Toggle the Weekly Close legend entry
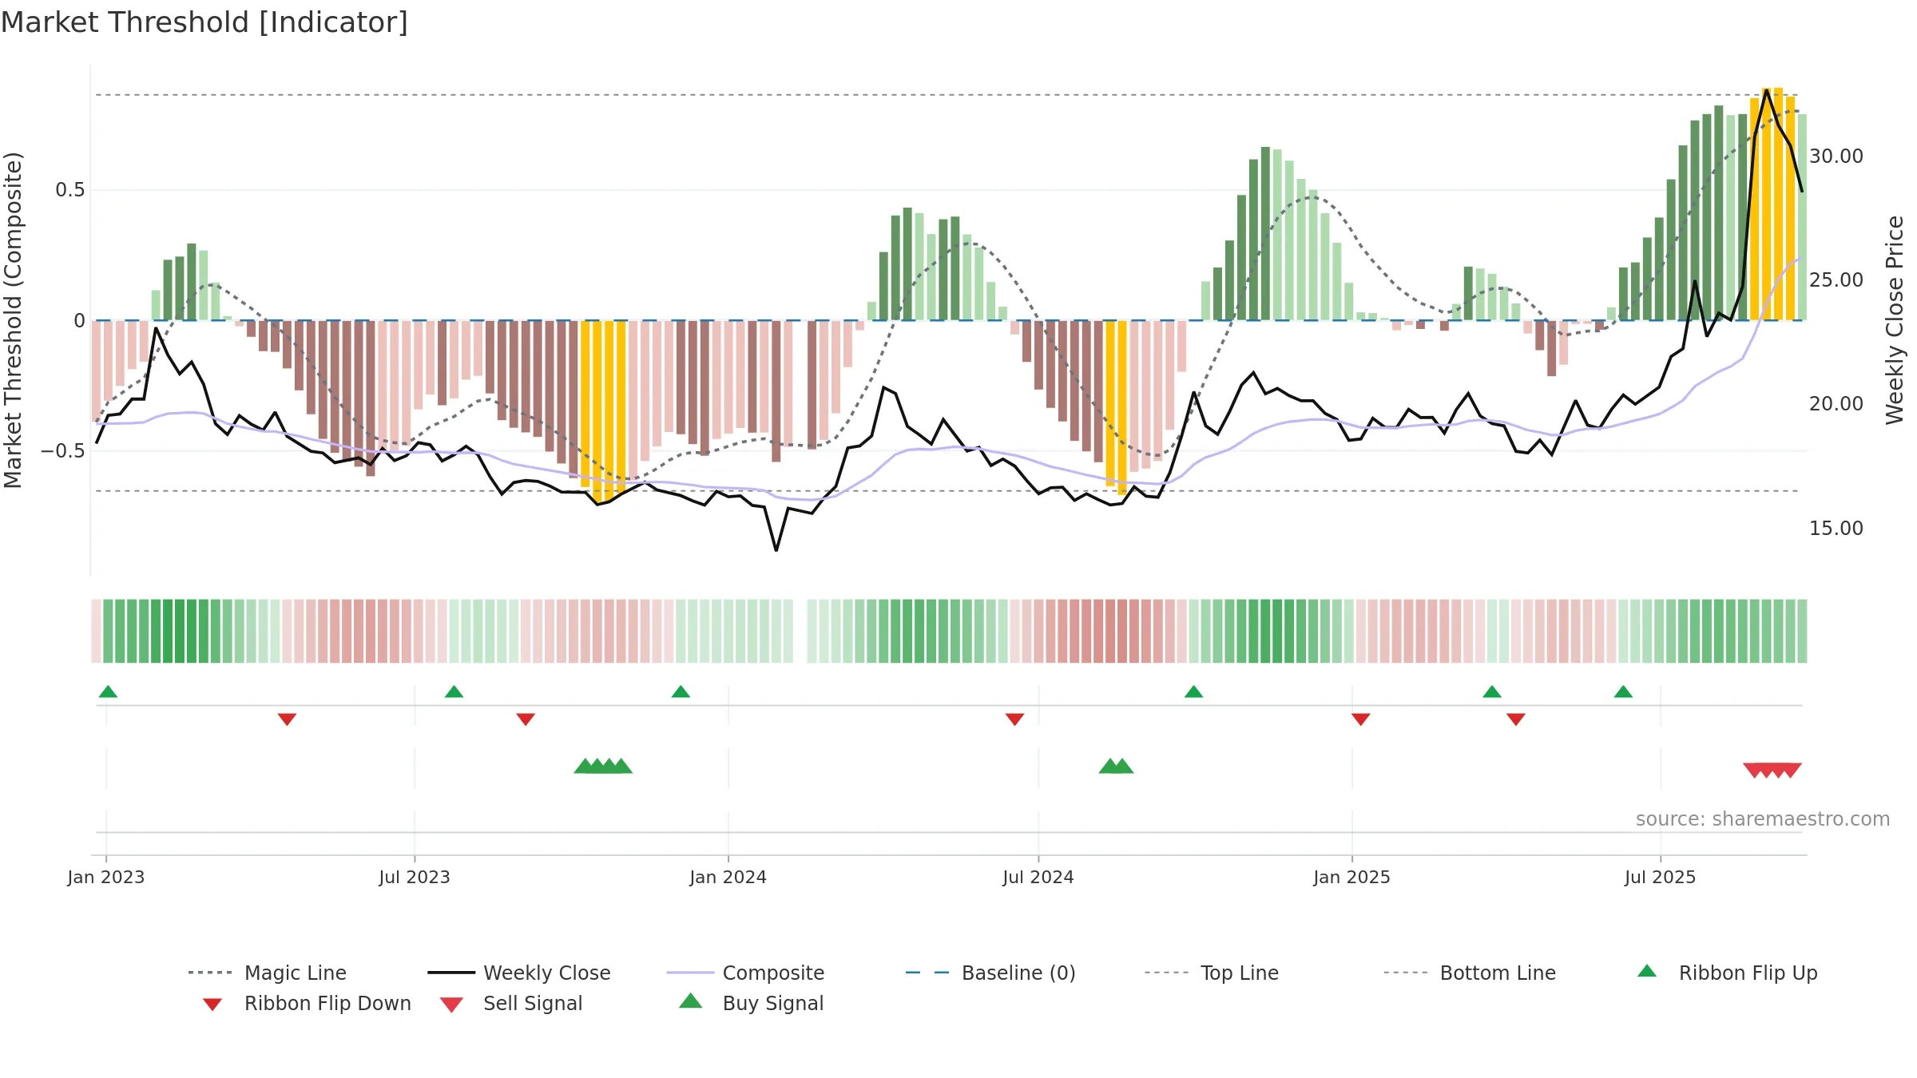 (x=519, y=973)
